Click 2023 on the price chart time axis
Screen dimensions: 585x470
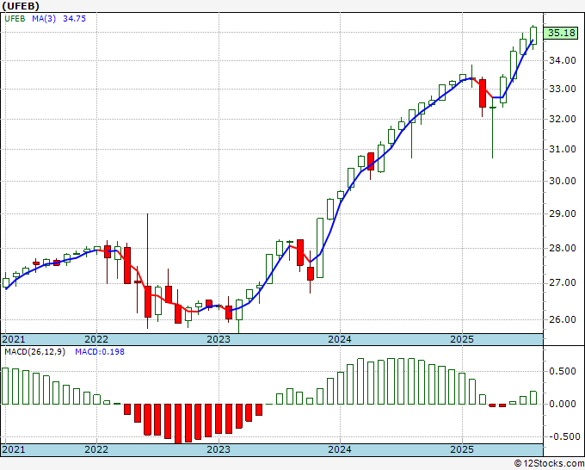click(x=219, y=339)
